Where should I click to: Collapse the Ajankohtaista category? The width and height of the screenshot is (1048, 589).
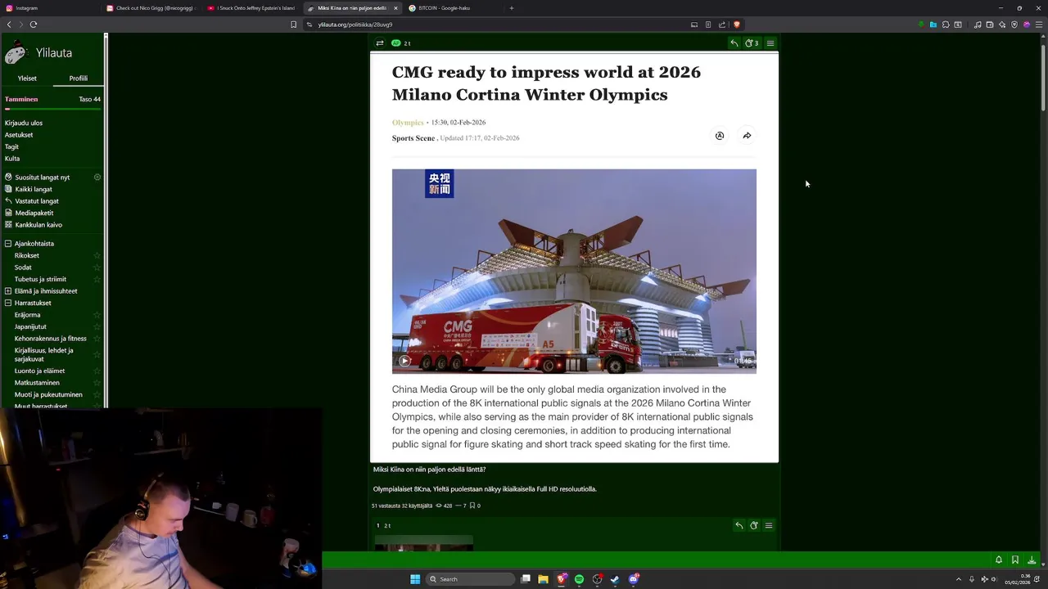coord(8,244)
